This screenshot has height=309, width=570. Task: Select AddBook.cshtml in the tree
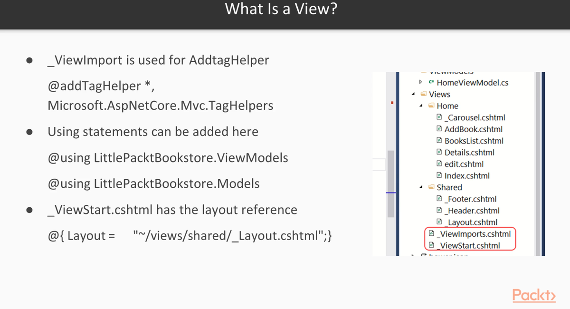coord(473,129)
